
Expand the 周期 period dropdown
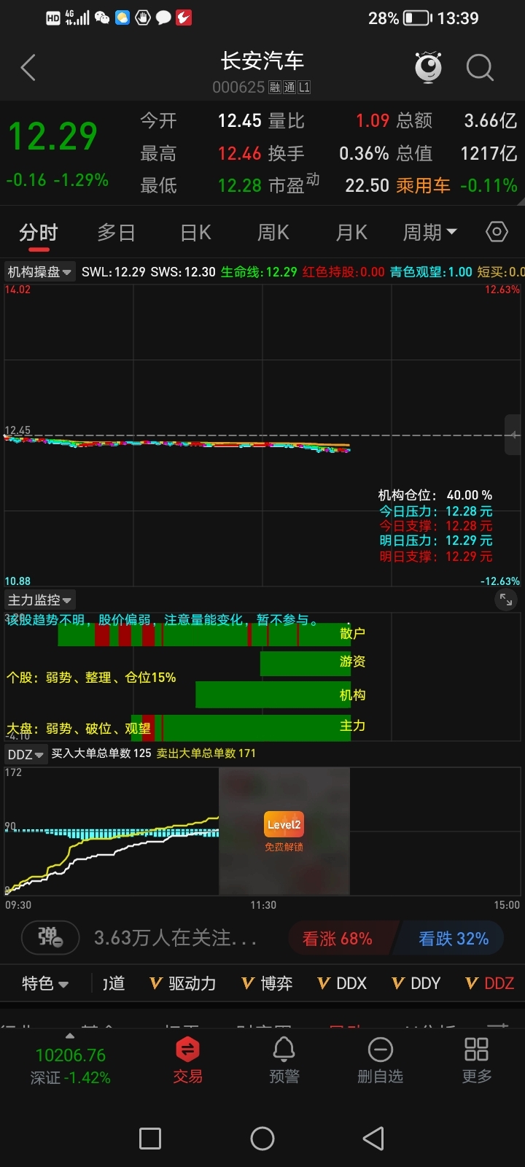tap(430, 232)
